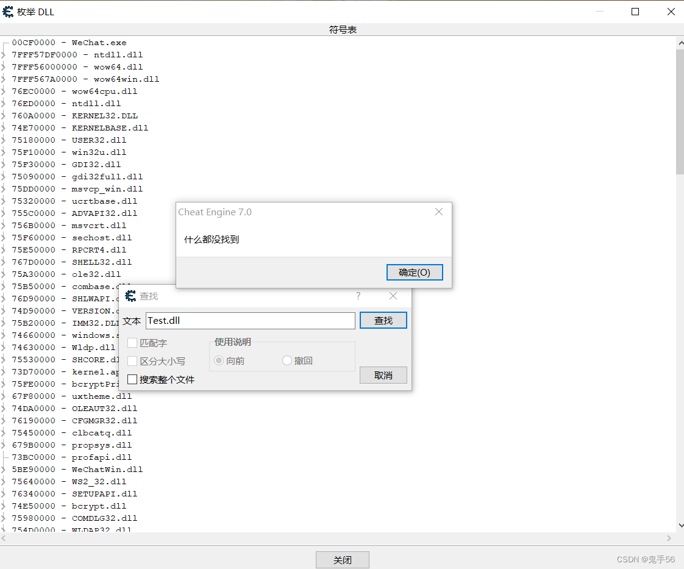Screen dimensions: 684x569
Task: Cancel the search with 取消
Action: 383,375
